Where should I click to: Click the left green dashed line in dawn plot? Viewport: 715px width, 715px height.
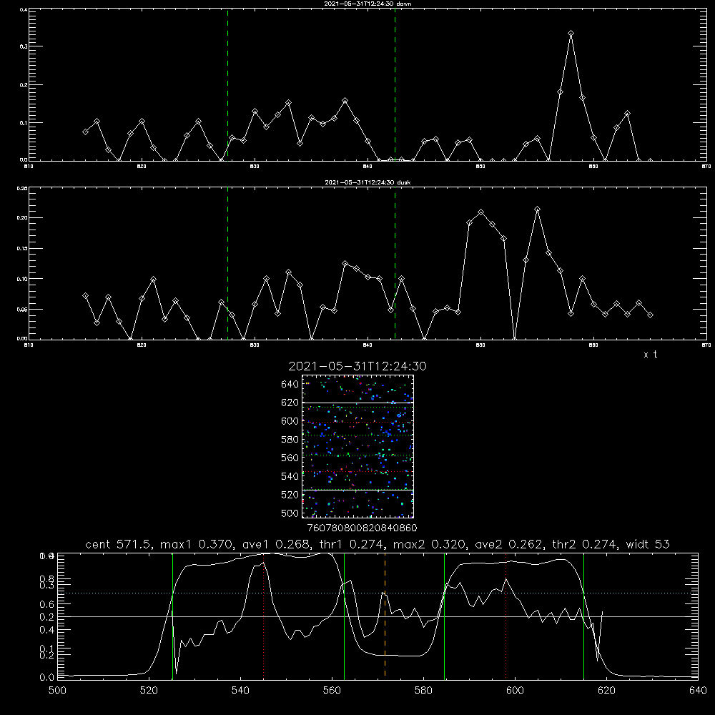(x=227, y=84)
